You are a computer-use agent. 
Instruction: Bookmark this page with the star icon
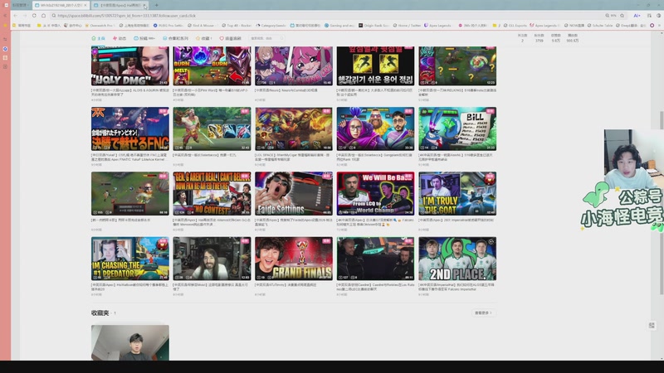[622, 16]
